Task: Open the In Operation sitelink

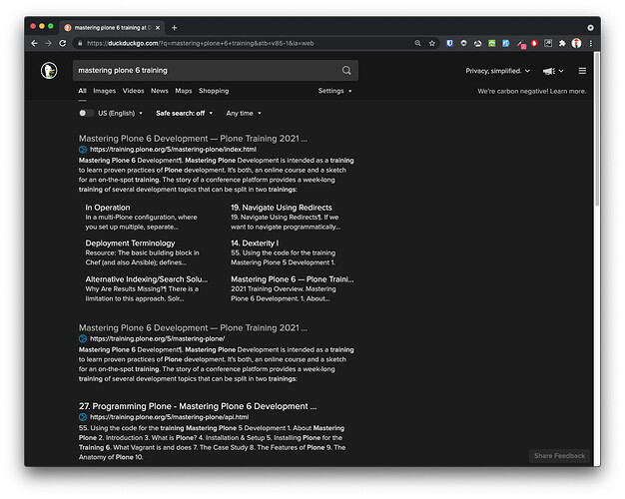Action: (108, 208)
